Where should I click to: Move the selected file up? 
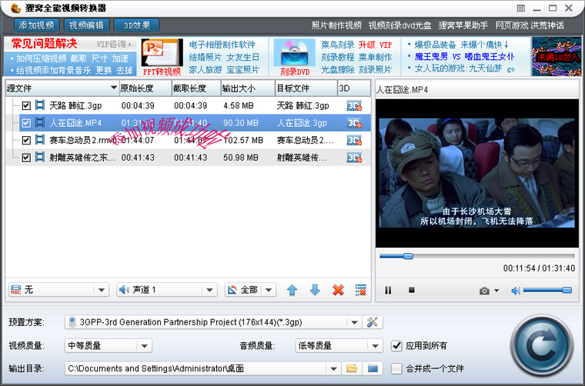pyautogui.click(x=292, y=290)
